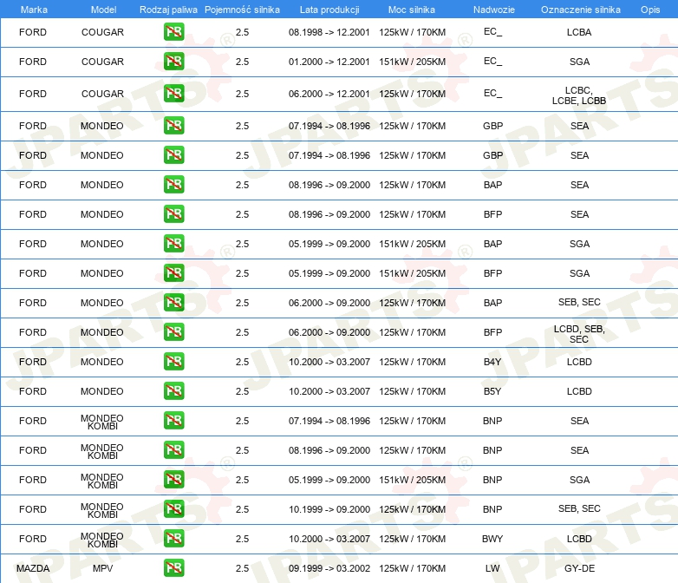Click the Oznaczenie silnika column header
The height and width of the screenshot is (583, 678).
coord(580,10)
